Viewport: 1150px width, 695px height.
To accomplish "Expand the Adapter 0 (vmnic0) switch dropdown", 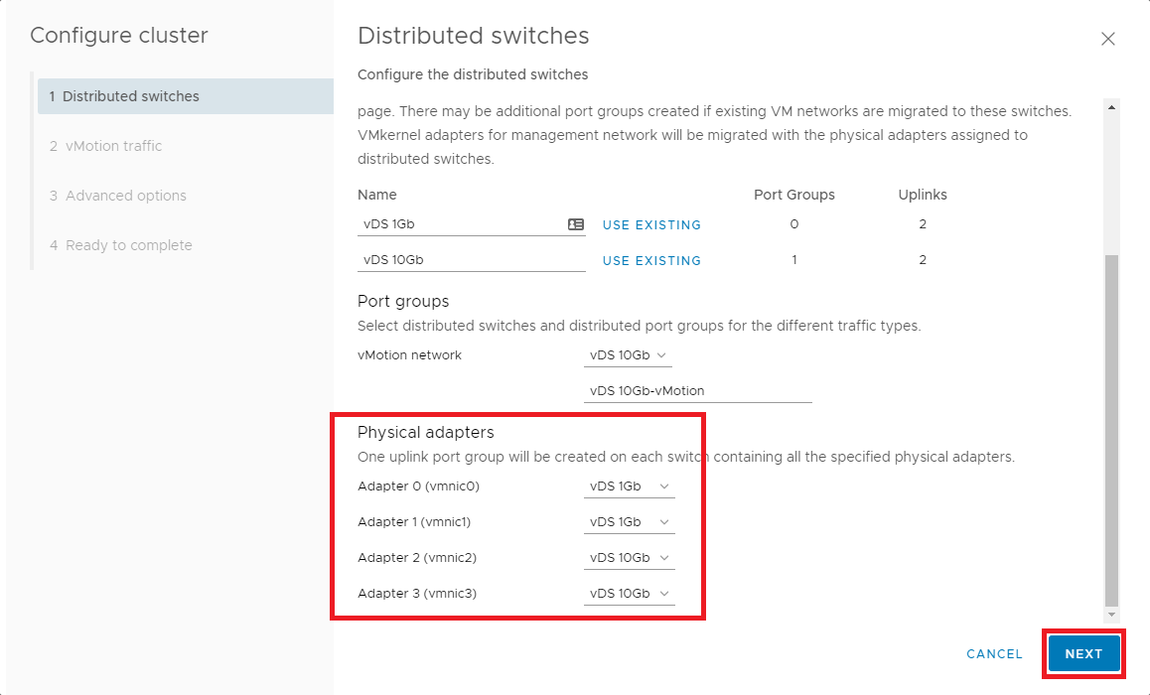I will (629, 486).
